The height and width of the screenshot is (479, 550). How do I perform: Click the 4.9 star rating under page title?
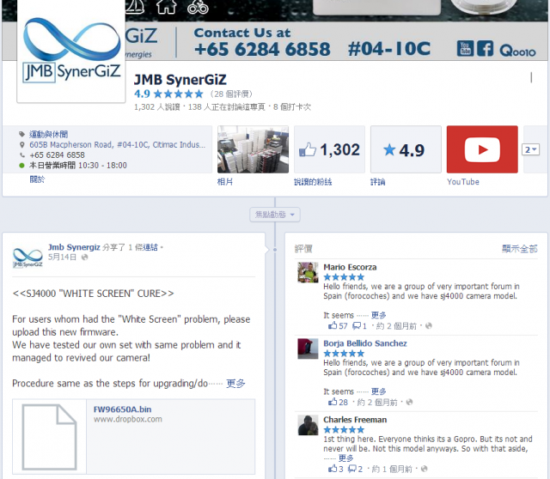pyautogui.click(x=168, y=94)
